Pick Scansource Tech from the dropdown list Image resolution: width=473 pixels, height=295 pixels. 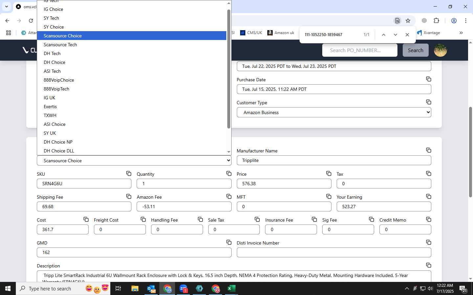pos(132,45)
